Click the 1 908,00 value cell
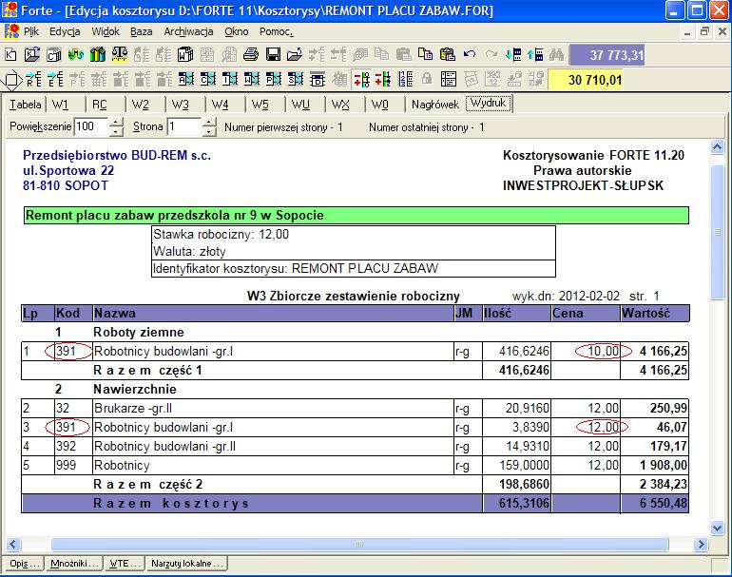Screen dimensions: 732x577 pyautogui.click(x=654, y=466)
